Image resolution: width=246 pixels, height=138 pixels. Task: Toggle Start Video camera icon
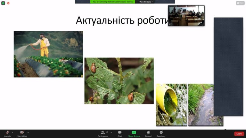tap(22, 132)
